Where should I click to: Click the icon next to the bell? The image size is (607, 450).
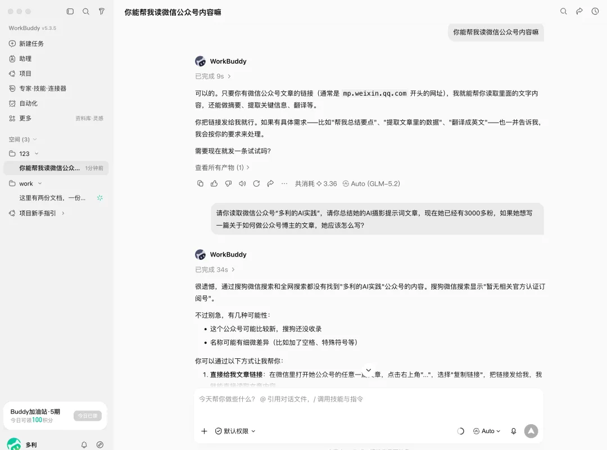[x=100, y=444]
